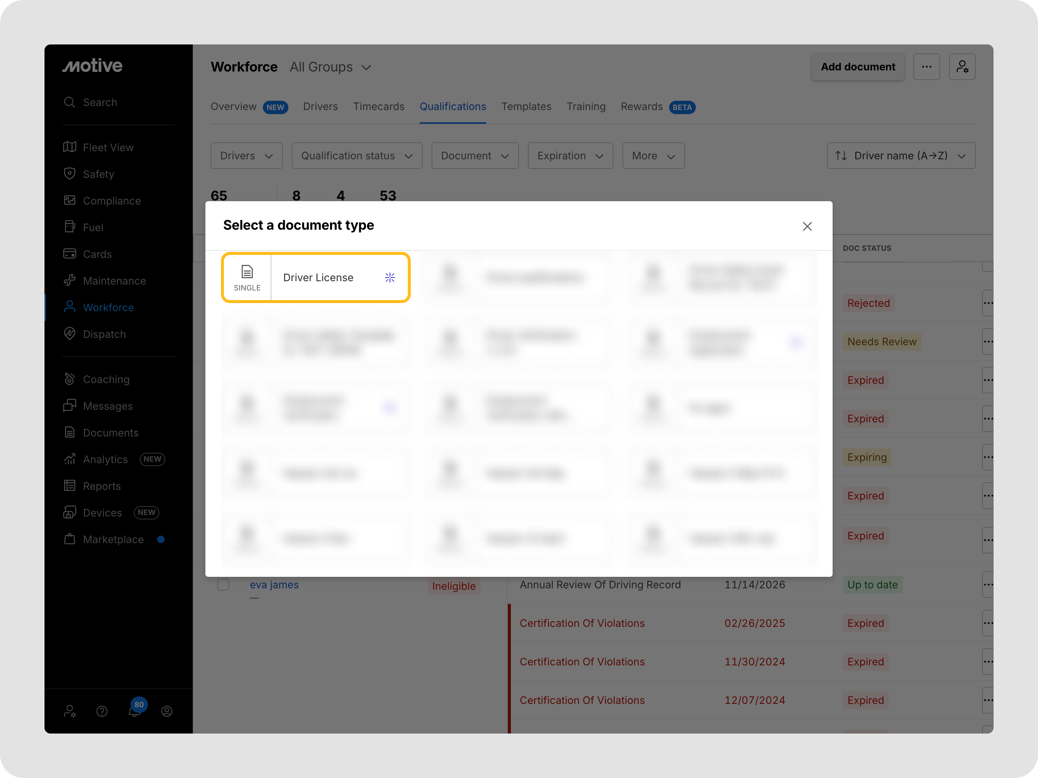Expand the Qualification status filter
Image resolution: width=1038 pixels, height=778 pixels.
click(357, 156)
